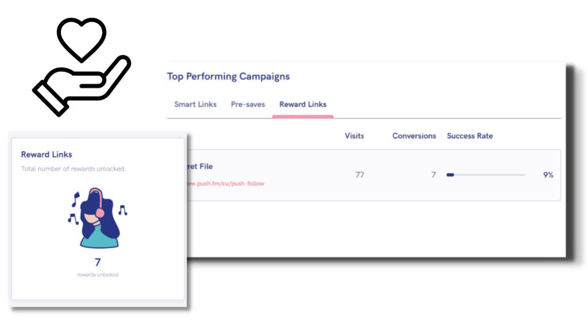Click the 7 conversions value in the row
The image size is (588, 331).
coord(434,175)
